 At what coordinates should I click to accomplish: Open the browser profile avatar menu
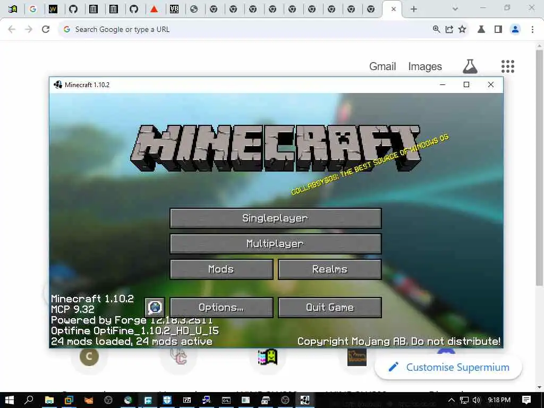tap(515, 29)
